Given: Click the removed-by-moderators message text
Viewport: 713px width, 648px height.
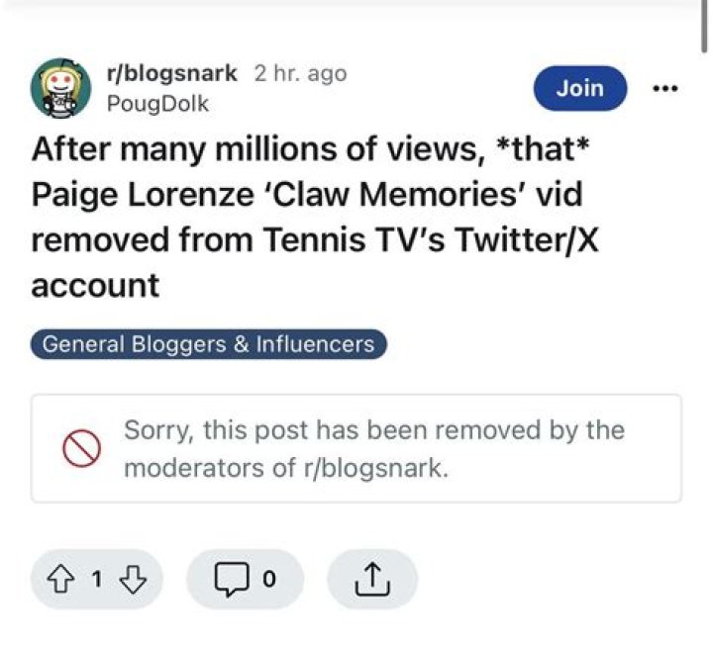Looking at the screenshot, I should pos(373,449).
